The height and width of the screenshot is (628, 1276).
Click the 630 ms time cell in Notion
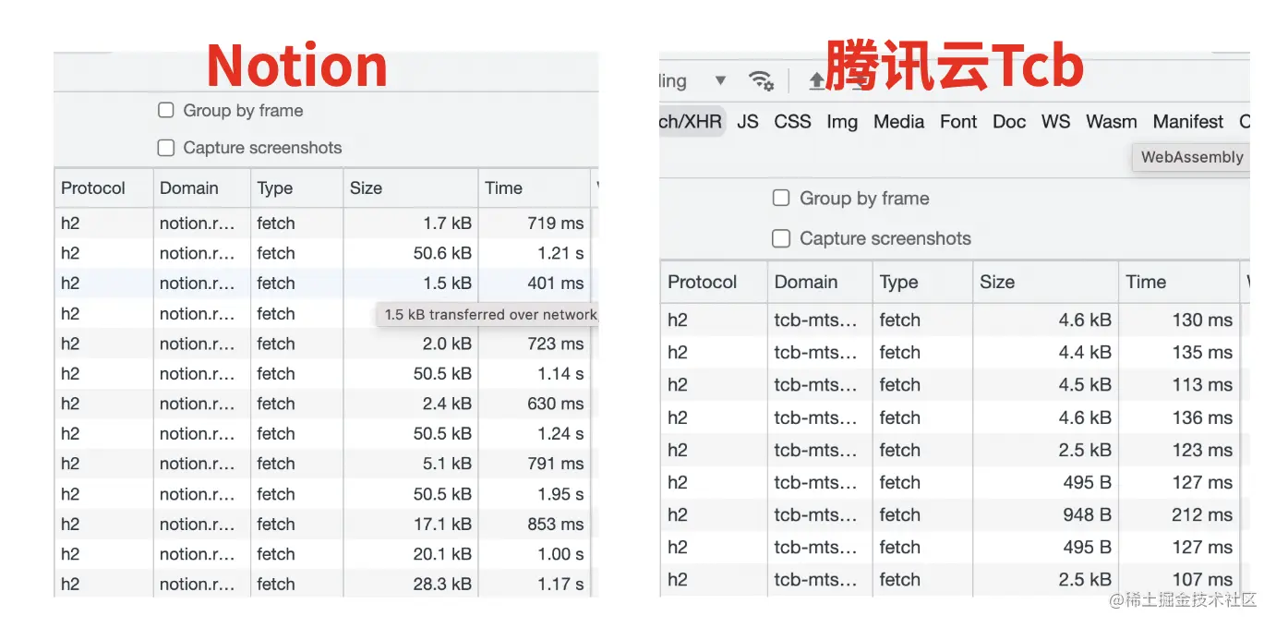[x=534, y=404]
